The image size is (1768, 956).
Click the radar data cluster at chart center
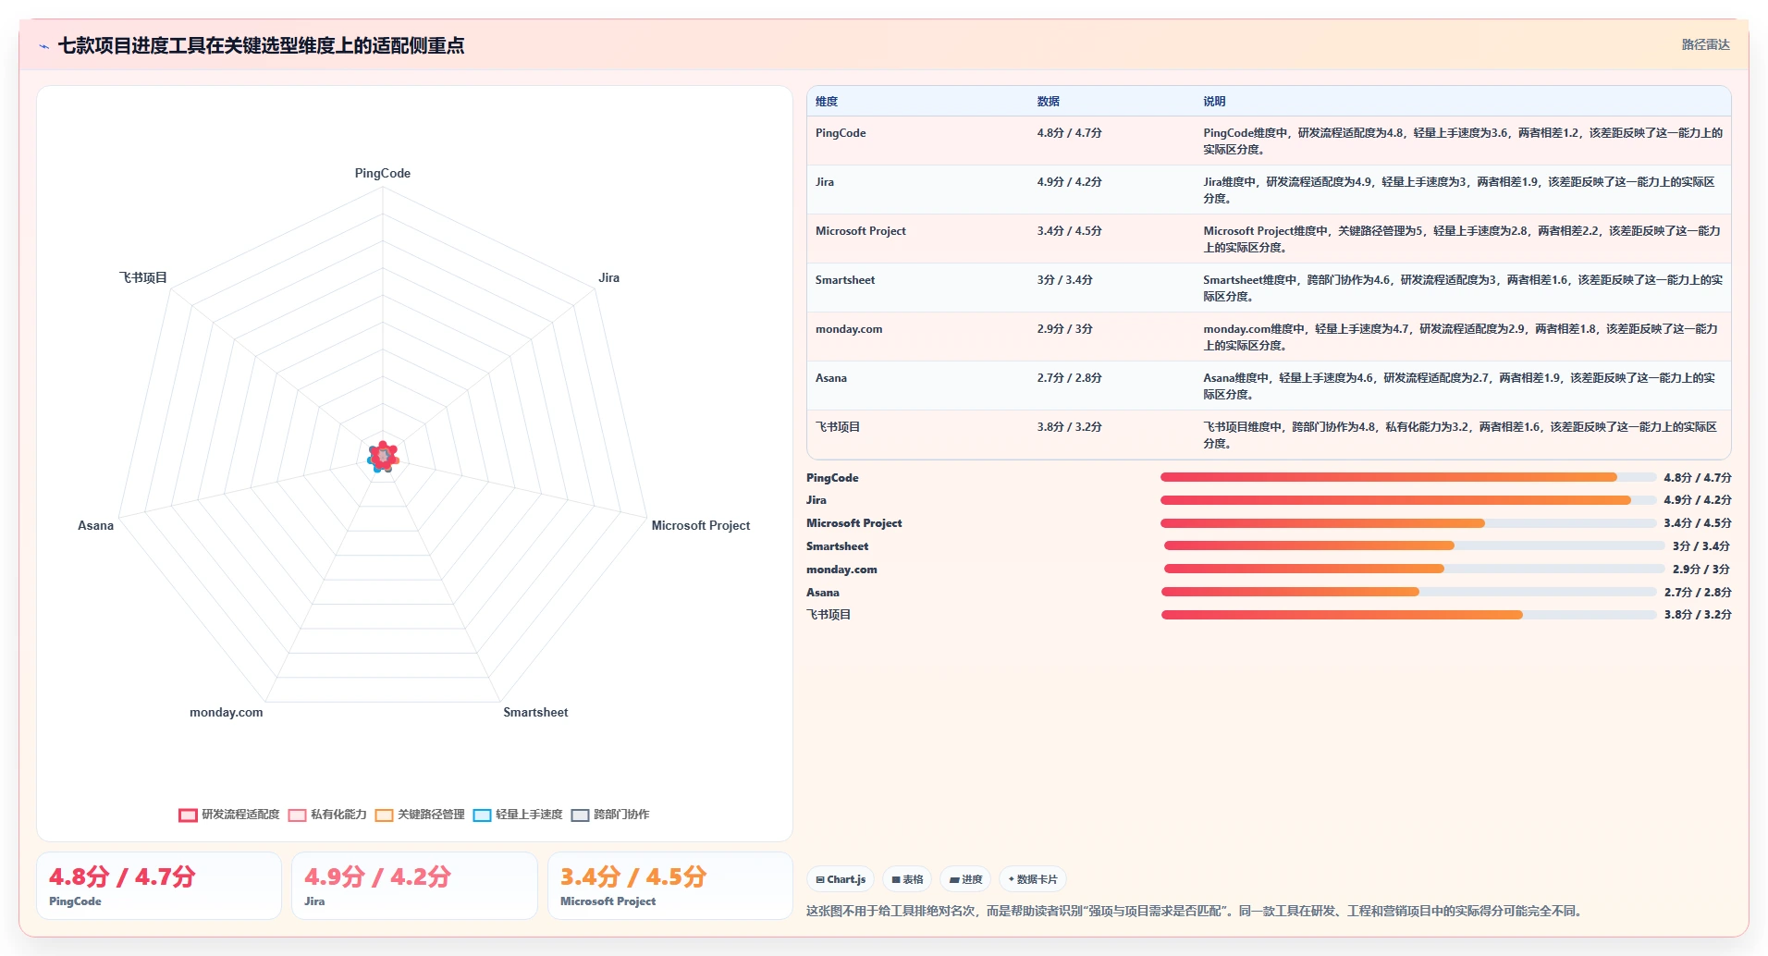[383, 457]
